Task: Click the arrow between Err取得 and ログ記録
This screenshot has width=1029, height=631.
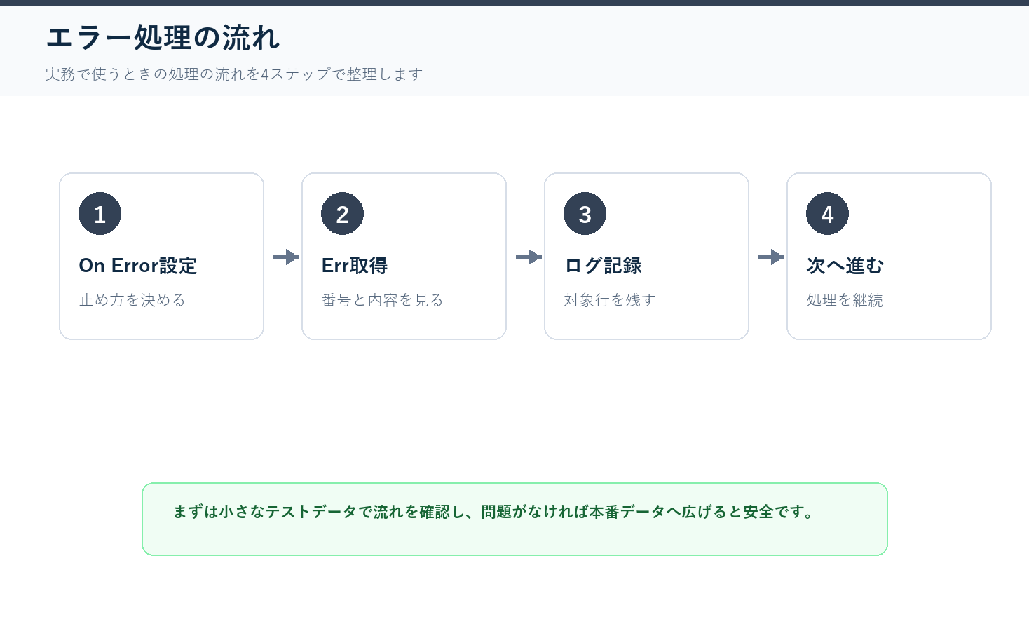Action: (x=529, y=257)
